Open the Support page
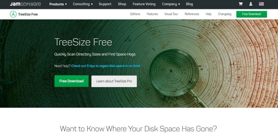The width and height of the screenshot is (278, 136). click(x=105, y=4)
